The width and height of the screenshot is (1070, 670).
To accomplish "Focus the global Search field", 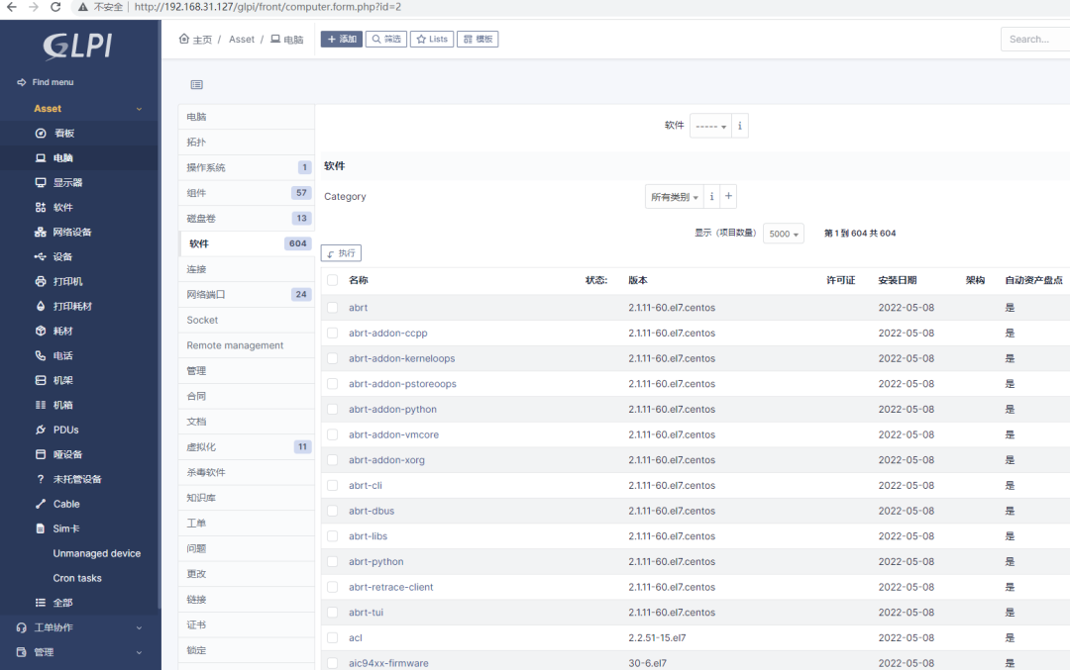I will 1035,39.
